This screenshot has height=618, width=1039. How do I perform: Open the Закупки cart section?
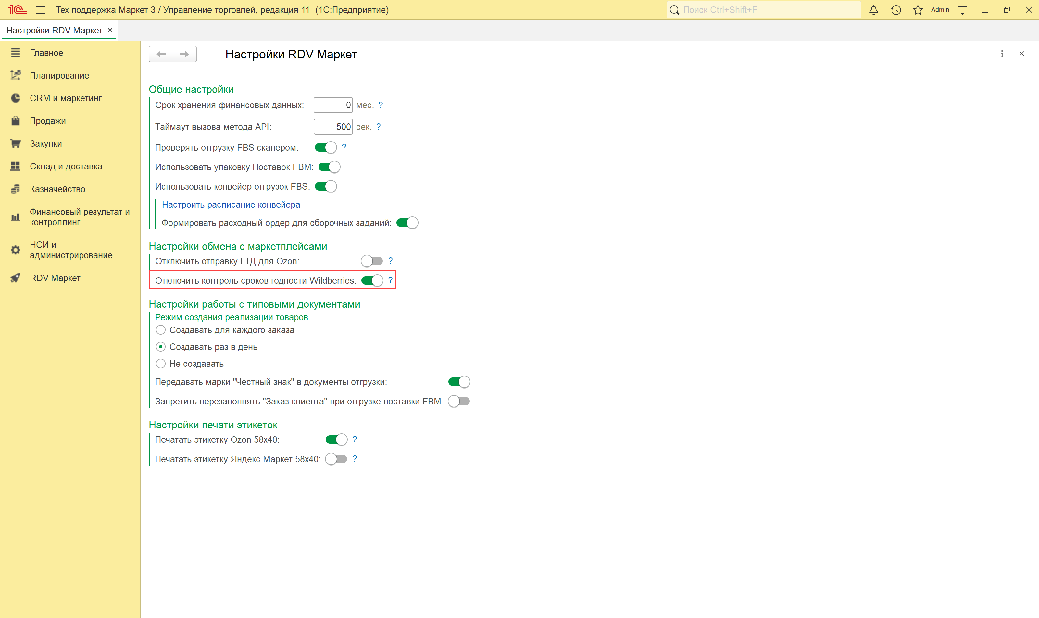pyautogui.click(x=45, y=144)
